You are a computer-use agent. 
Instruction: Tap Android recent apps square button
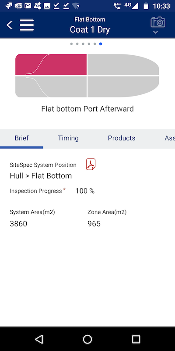tap(136, 339)
